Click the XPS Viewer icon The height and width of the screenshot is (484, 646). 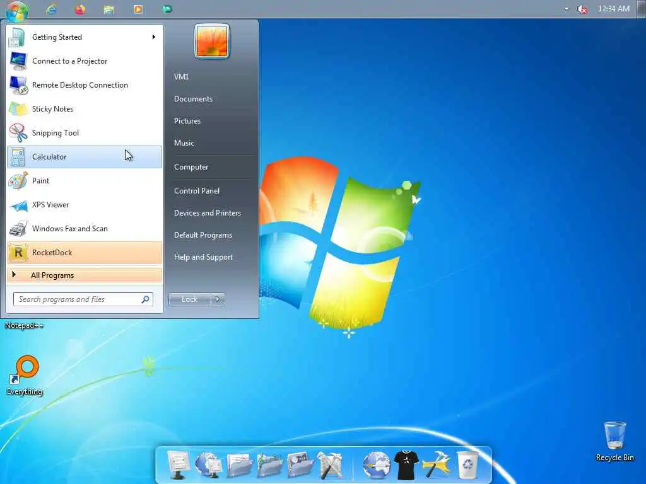click(x=18, y=205)
